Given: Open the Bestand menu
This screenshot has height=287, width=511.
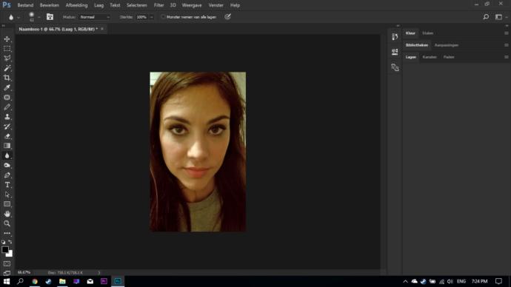Looking at the screenshot, I should [x=25, y=5].
